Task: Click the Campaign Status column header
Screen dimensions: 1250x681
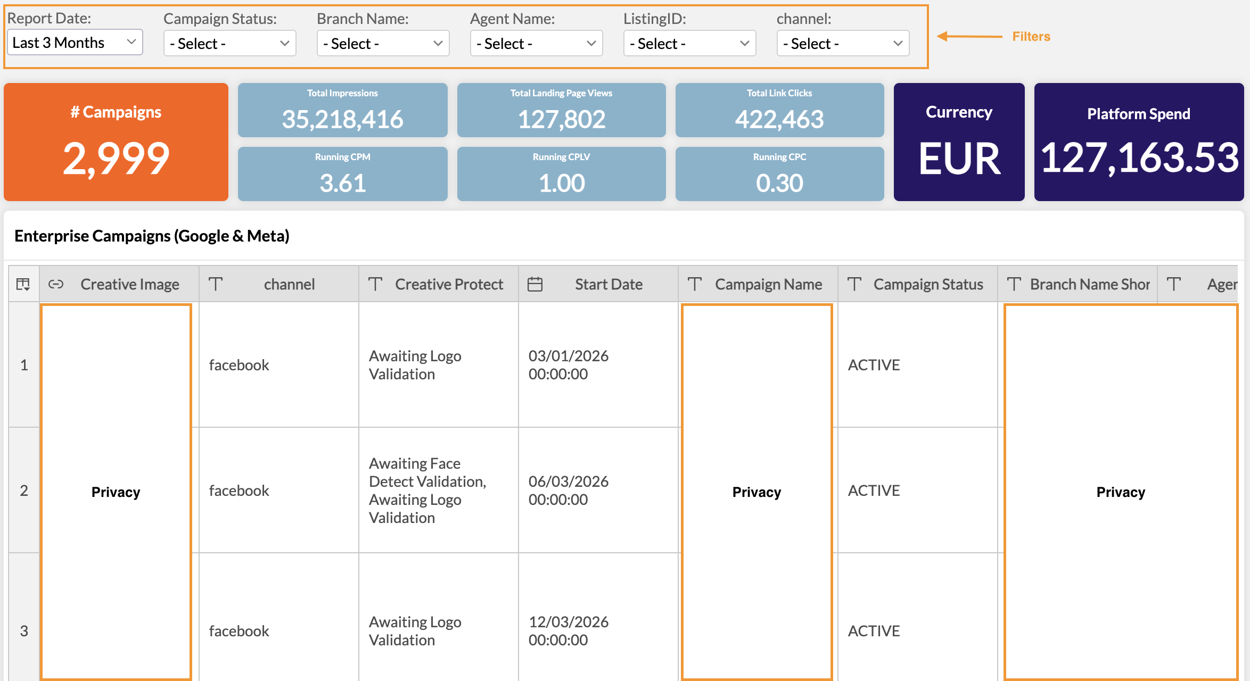Action: click(928, 284)
